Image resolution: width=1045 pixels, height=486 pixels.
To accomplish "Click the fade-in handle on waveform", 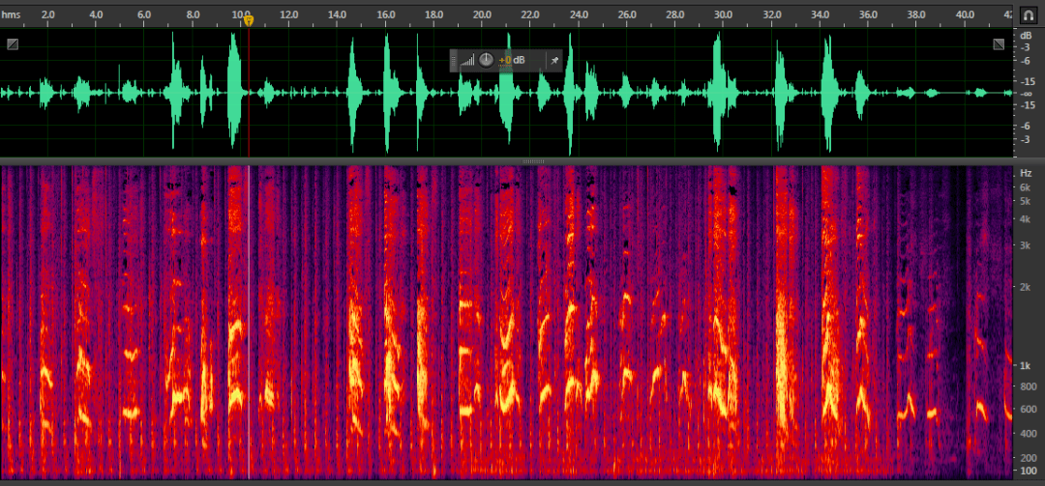I will [13, 44].
